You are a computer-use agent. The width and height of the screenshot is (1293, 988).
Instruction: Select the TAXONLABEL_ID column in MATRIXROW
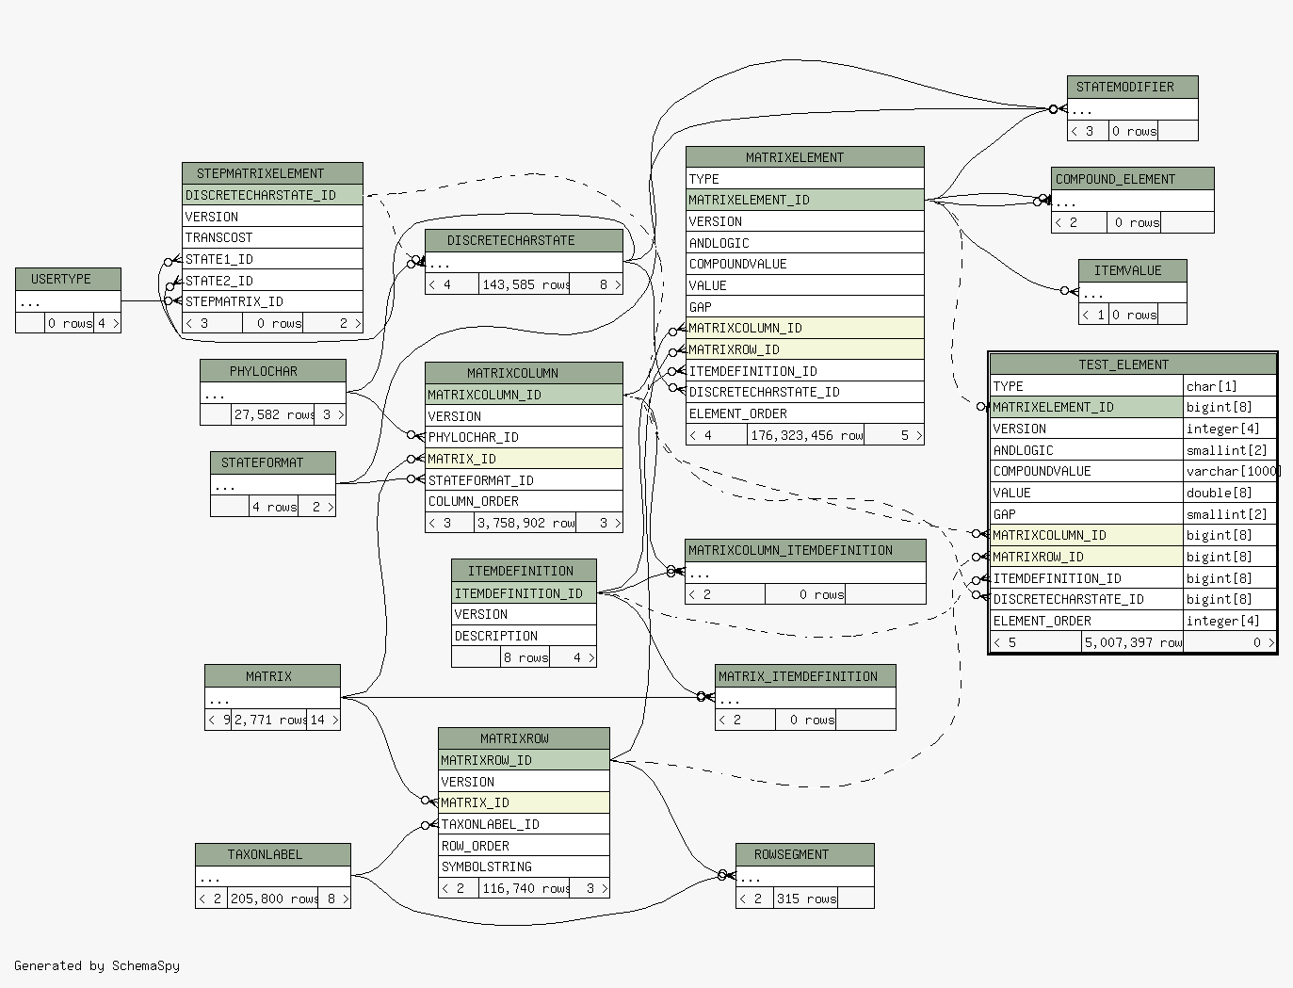[524, 824]
